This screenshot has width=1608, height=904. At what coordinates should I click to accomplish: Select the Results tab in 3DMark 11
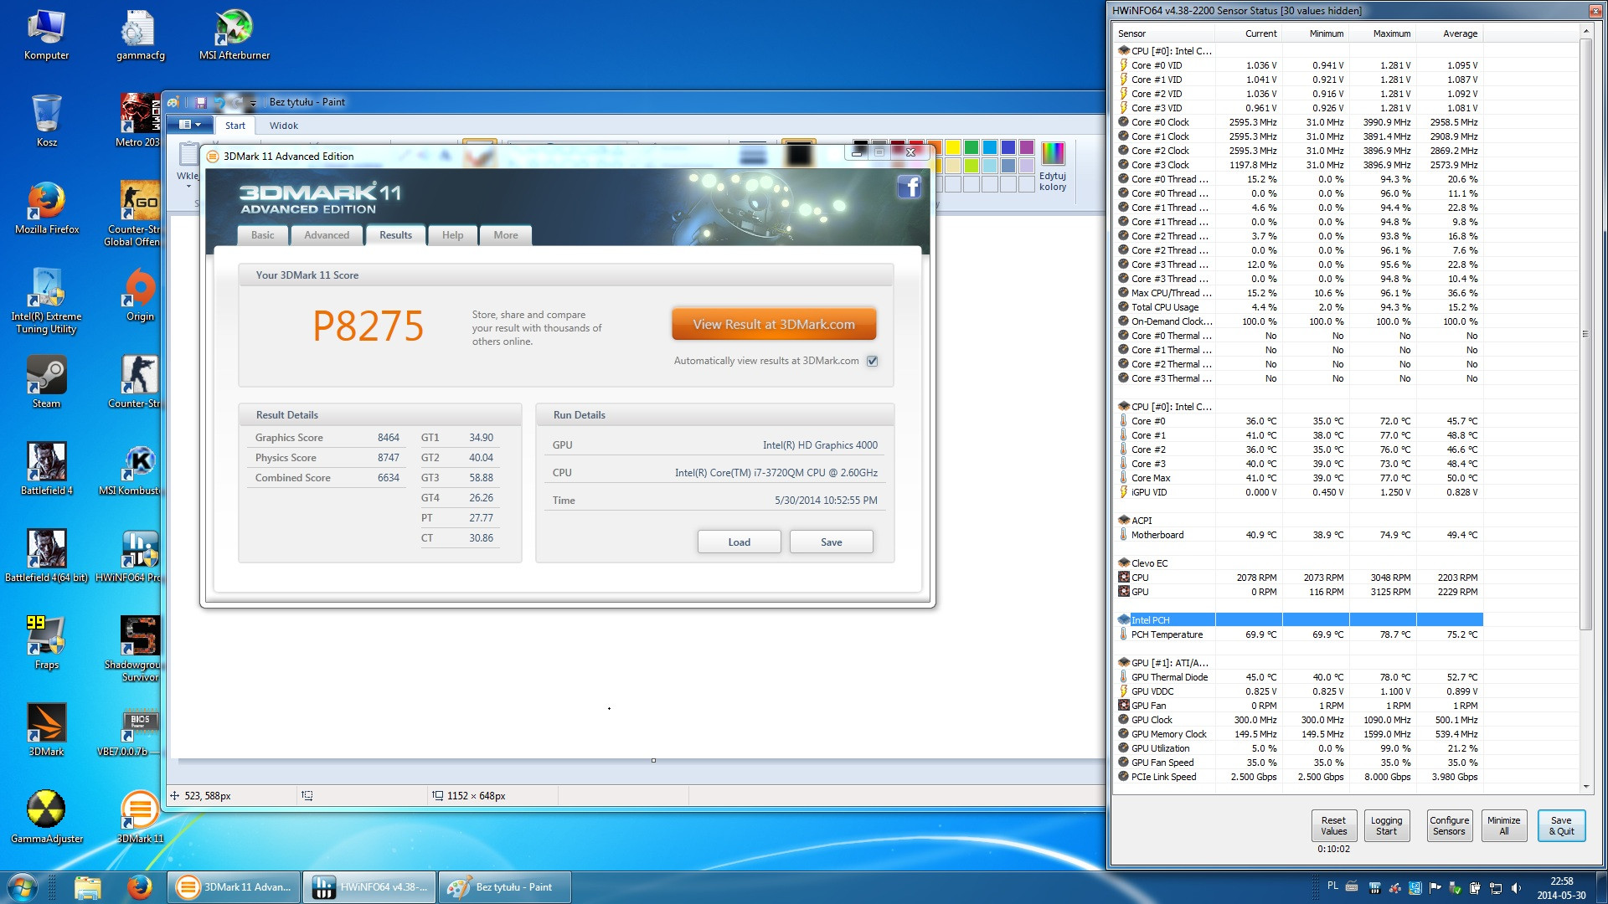tap(395, 235)
